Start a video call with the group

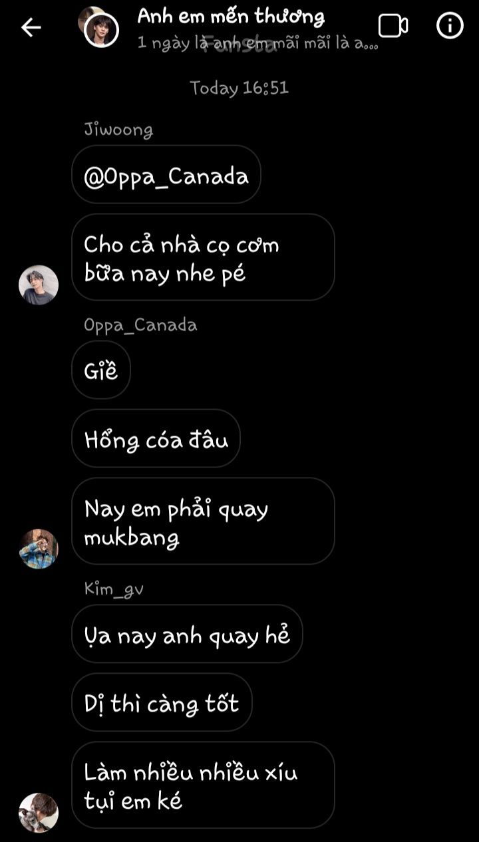pyautogui.click(x=393, y=26)
